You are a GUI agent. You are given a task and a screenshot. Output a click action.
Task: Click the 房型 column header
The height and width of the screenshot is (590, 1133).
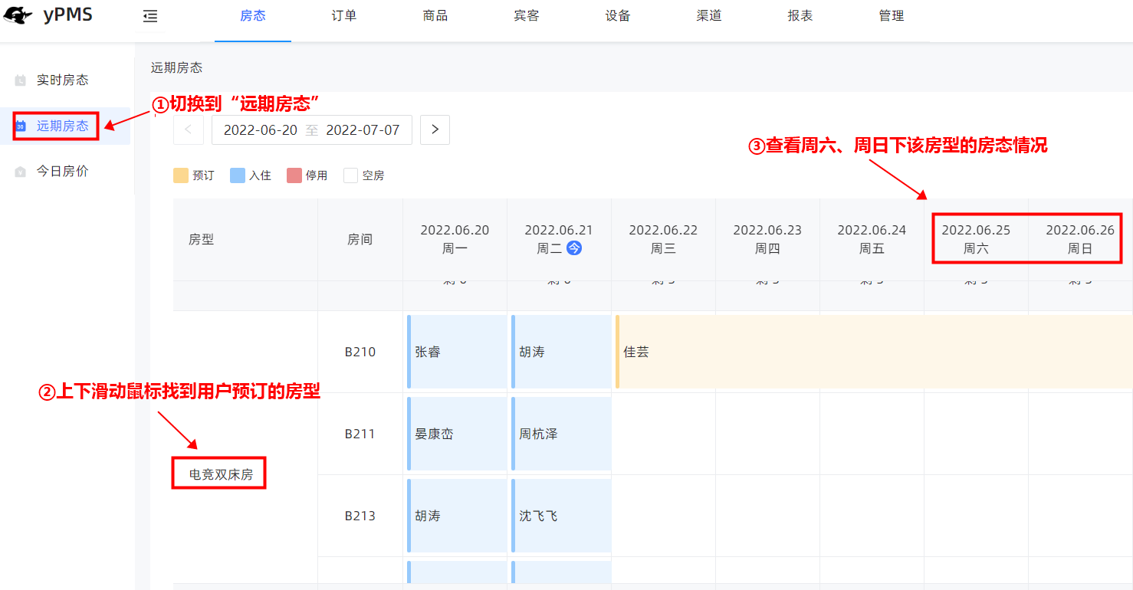click(245, 240)
